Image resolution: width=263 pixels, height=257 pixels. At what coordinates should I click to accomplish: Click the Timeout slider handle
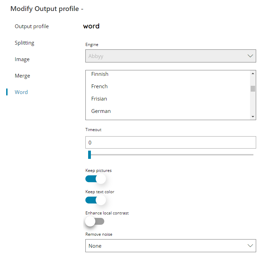pos(89,155)
